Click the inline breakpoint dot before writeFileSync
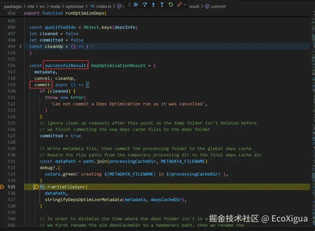This screenshot has width=315, height=231. tap(49, 187)
